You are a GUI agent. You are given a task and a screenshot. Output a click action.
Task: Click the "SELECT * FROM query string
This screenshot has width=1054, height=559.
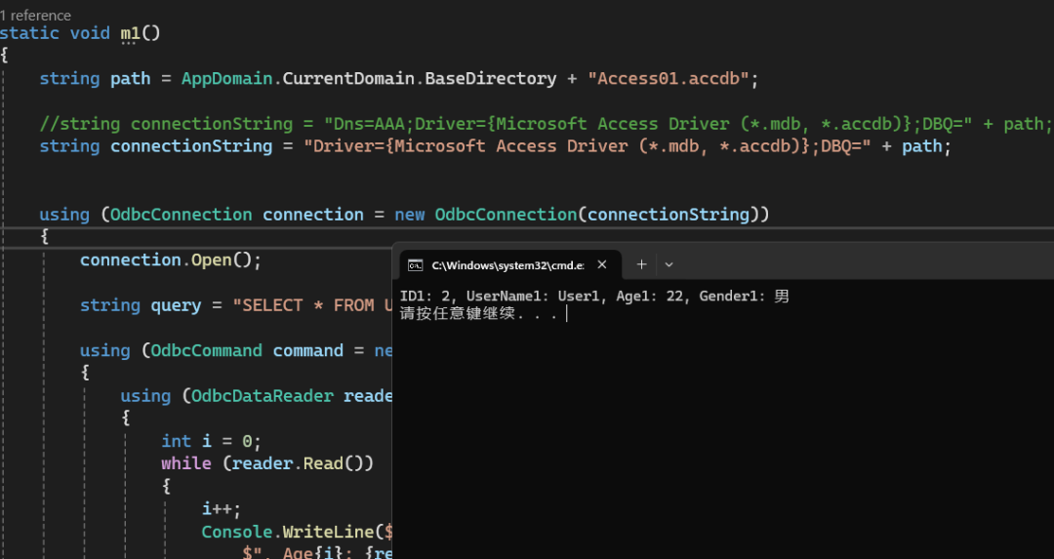(x=310, y=305)
